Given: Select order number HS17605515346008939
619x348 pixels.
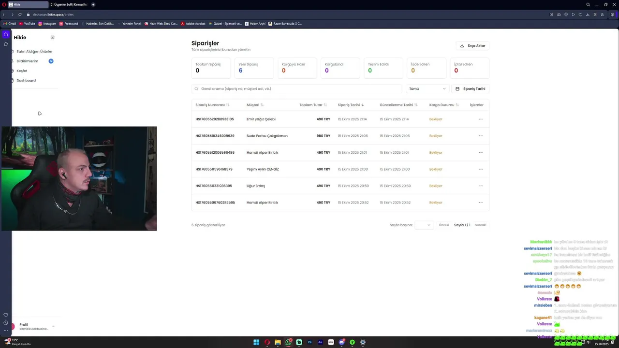Looking at the screenshot, I should (x=215, y=136).
